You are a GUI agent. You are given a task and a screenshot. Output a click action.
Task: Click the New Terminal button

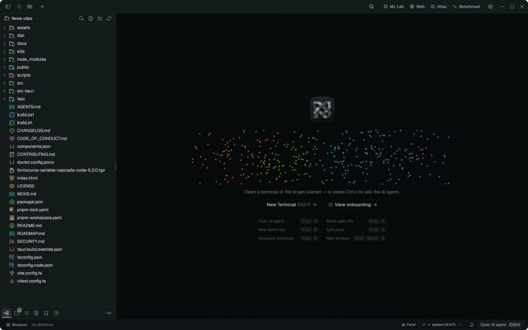click(x=291, y=205)
